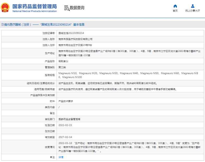This screenshot has width=205, height=162.
Task: Select product name 磁刺激仪
Action: (x=63, y=61)
